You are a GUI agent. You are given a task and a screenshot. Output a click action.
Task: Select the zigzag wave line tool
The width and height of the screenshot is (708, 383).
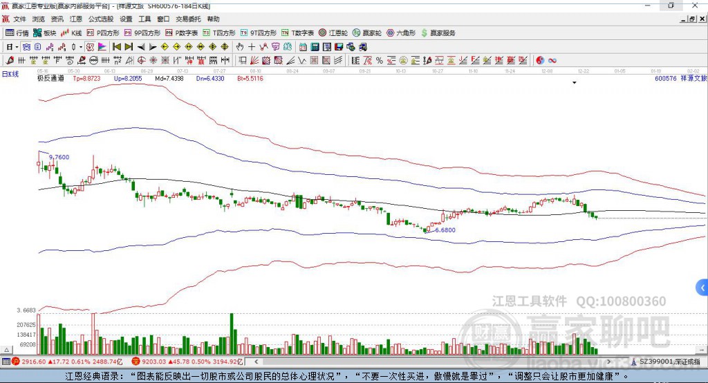[x=302, y=61]
